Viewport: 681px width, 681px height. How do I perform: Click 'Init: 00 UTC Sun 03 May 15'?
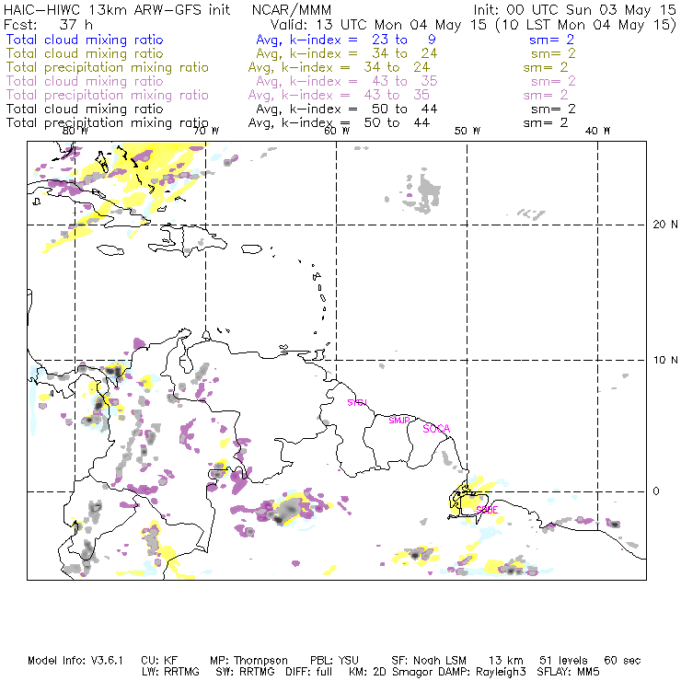574,9
